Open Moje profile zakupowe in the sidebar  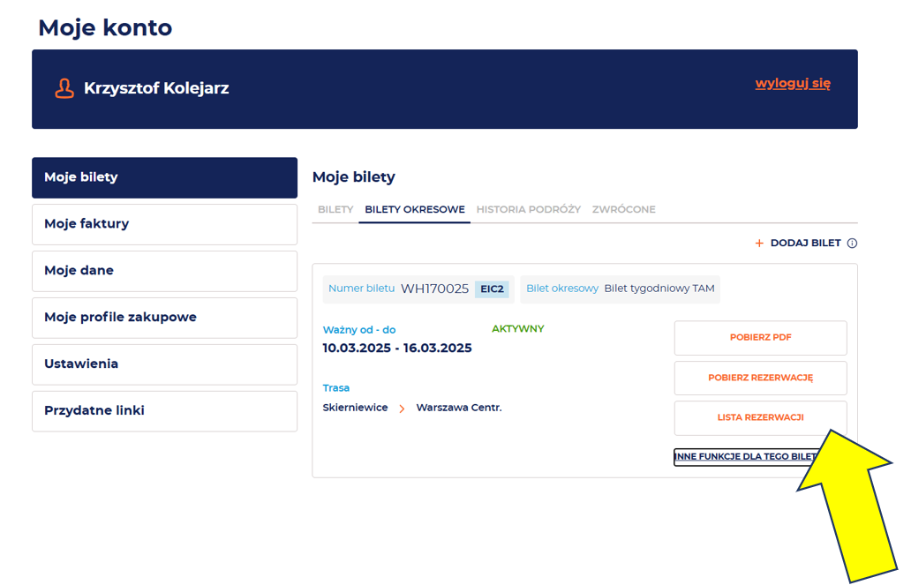(x=164, y=317)
